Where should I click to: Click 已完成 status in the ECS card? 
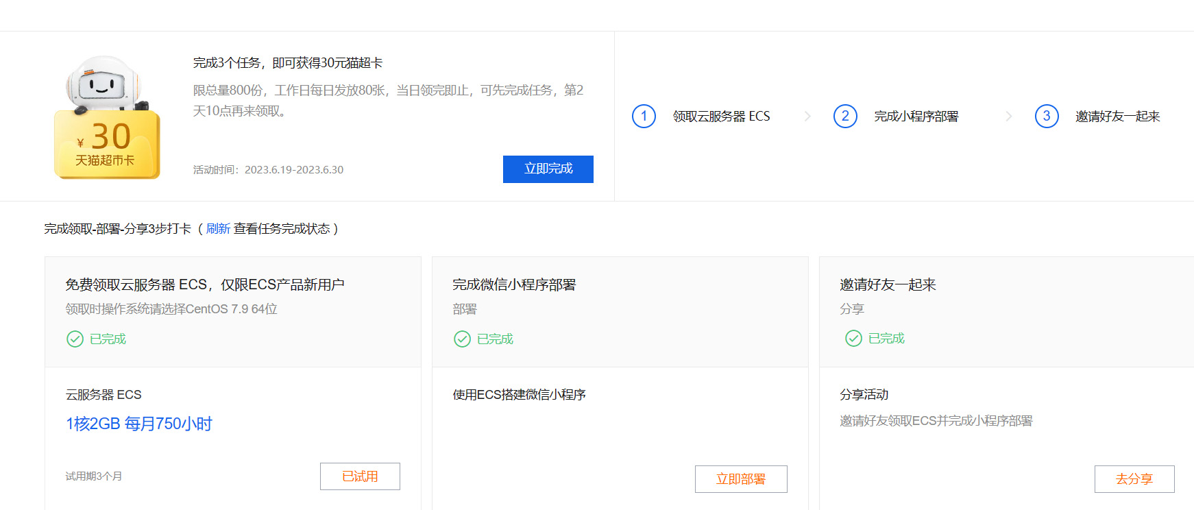pyautogui.click(x=108, y=339)
